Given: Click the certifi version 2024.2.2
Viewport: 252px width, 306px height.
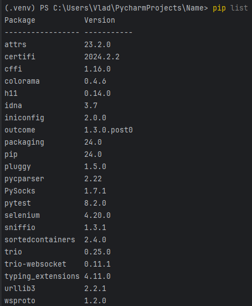Looking at the screenshot, I should (x=102, y=57).
